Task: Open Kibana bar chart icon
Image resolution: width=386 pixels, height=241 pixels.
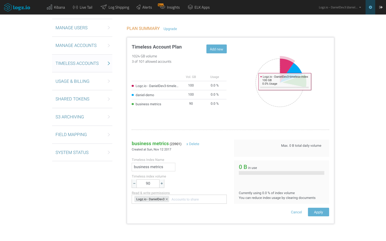Action: tap(49, 7)
